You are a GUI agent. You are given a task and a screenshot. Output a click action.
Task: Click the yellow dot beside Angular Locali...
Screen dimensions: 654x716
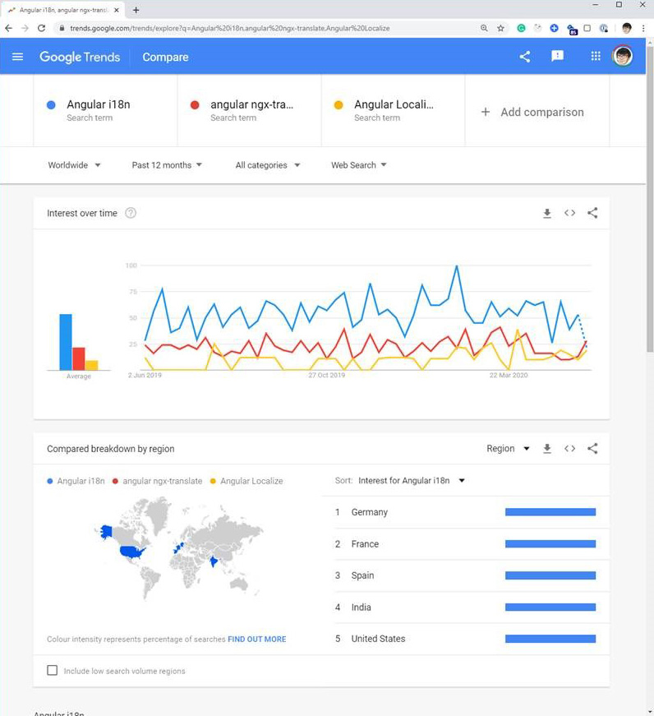(339, 105)
